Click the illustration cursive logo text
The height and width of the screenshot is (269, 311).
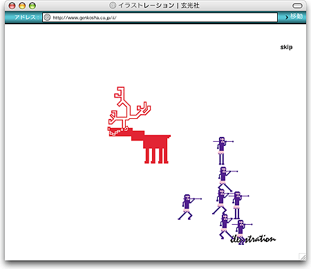point(253,239)
